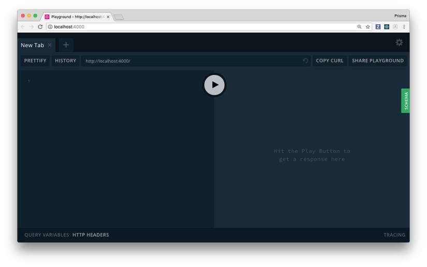Open Playground settings via gear icon
The width and height of the screenshot is (427, 267).
pyautogui.click(x=399, y=43)
